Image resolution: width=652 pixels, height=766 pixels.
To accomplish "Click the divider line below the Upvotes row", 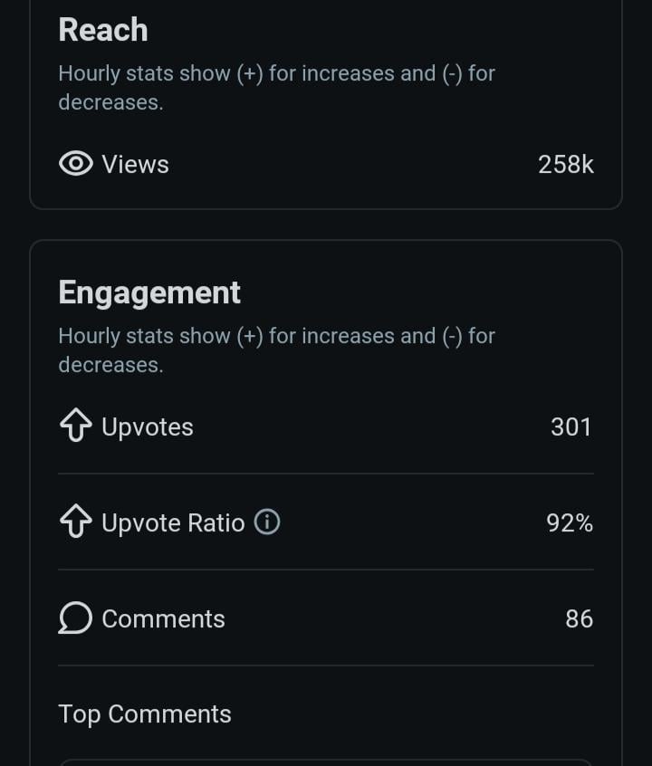I will (x=326, y=474).
